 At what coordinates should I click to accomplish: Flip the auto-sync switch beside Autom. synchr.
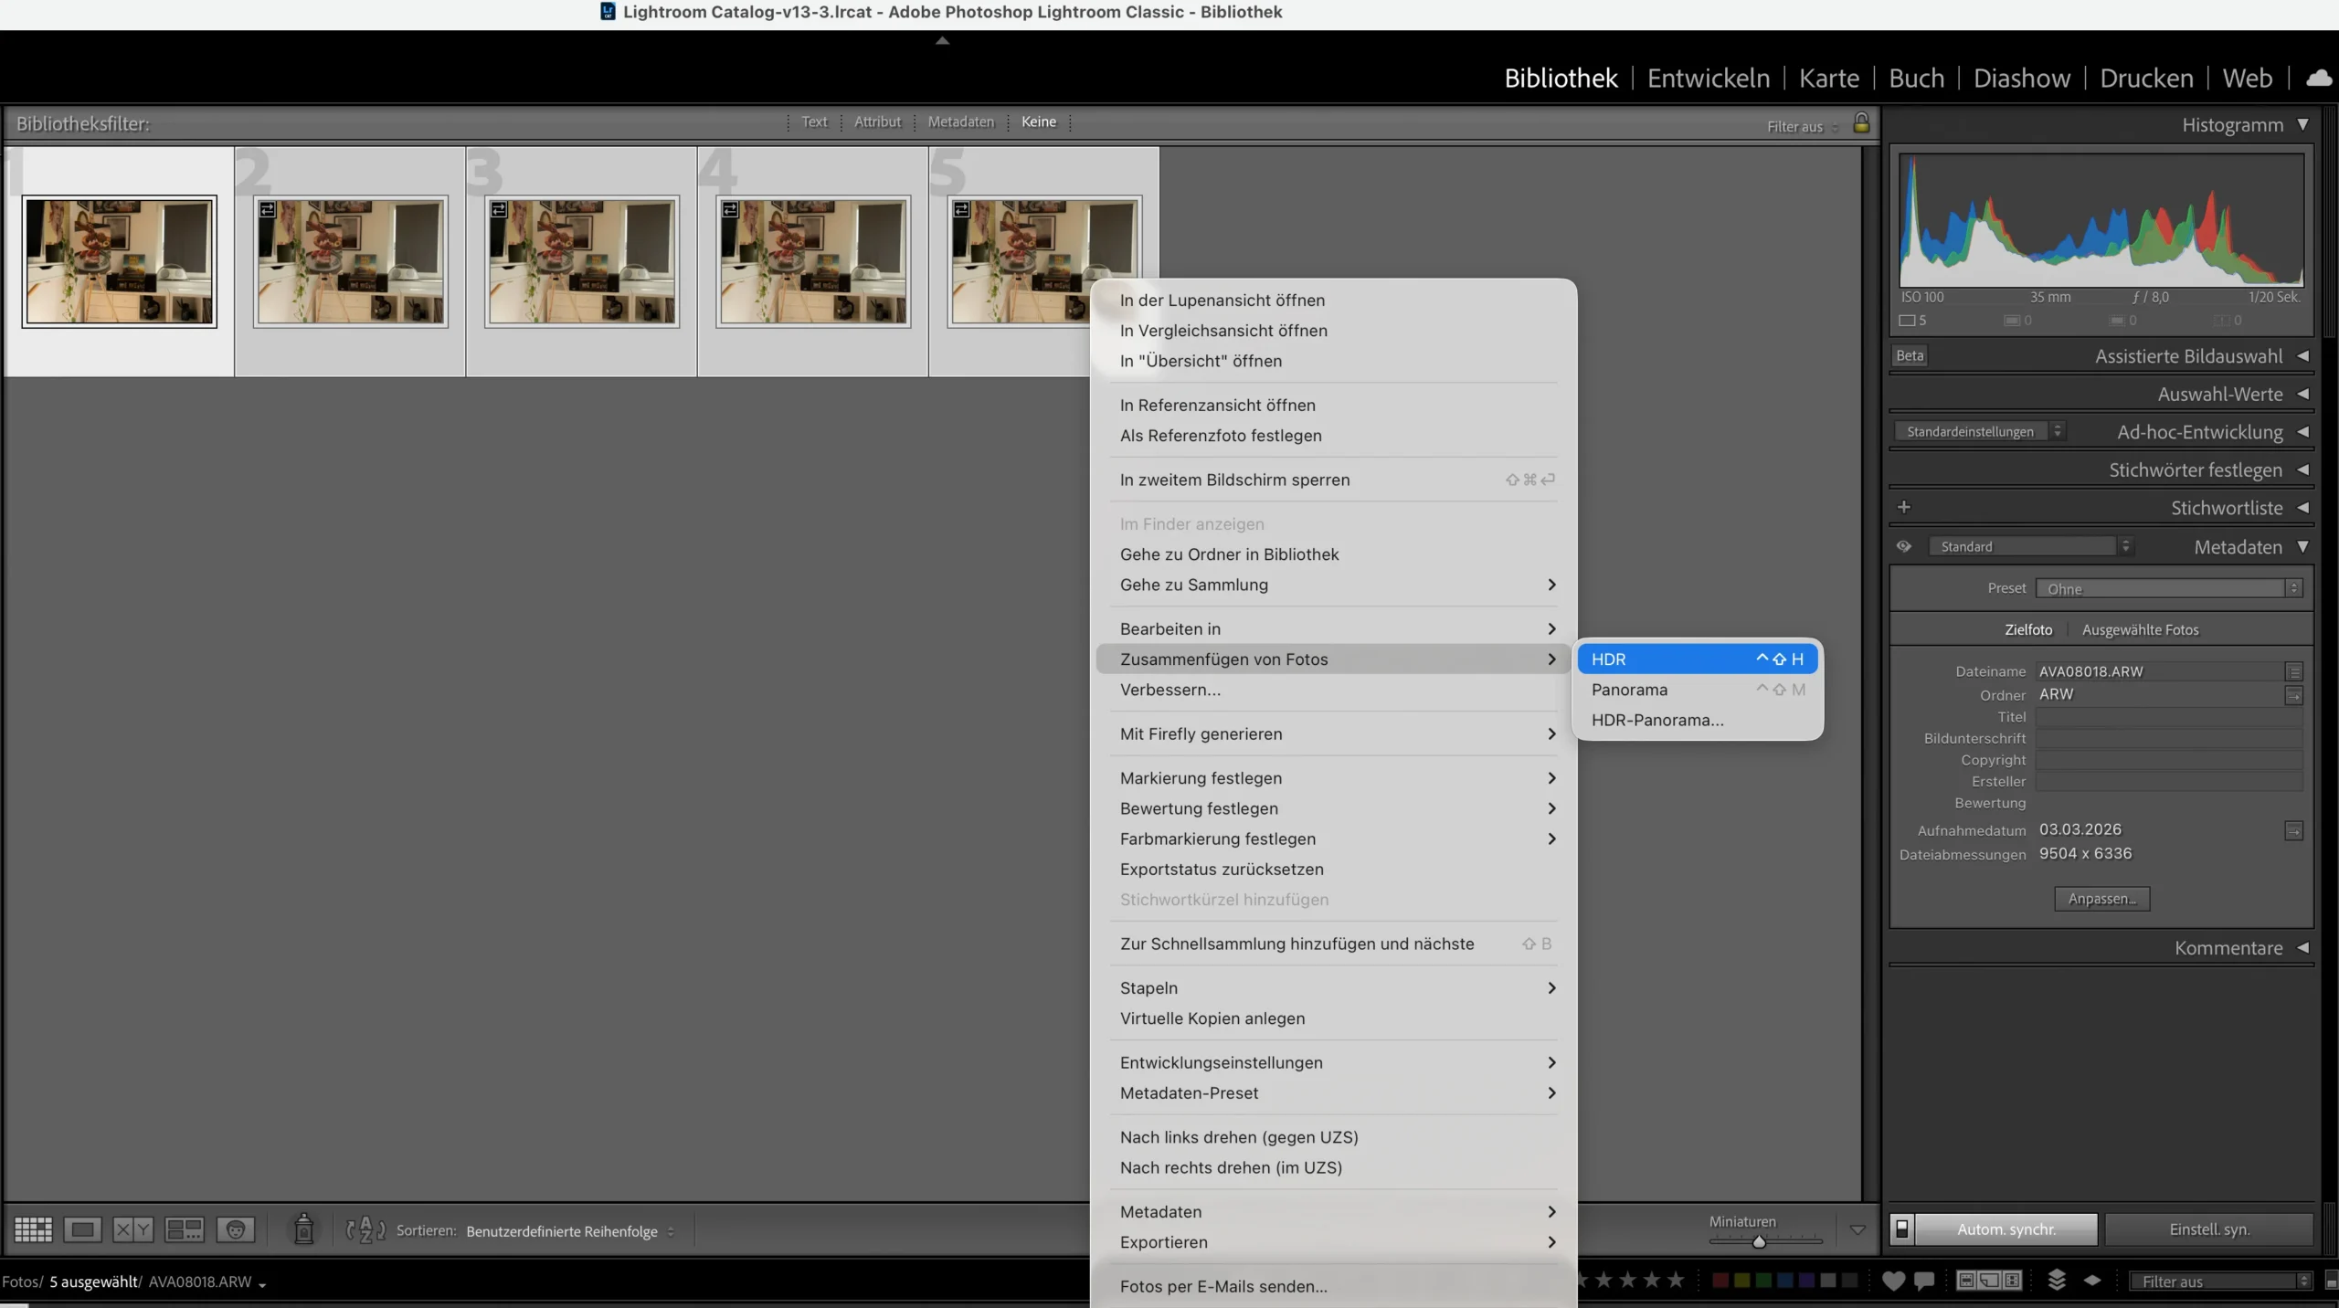[x=1902, y=1229]
